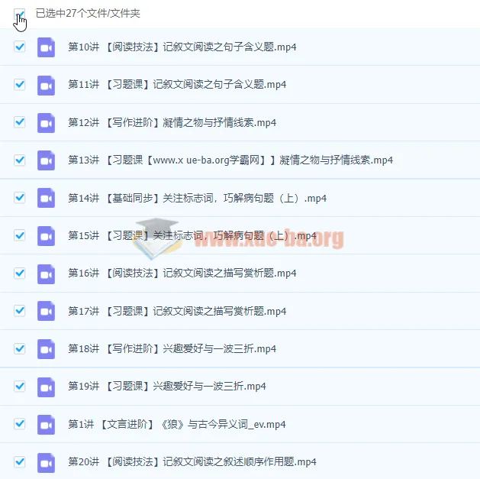
Task: Open file 第18讲 兴趣爱好与一波三折.mp4
Action: click(172, 349)
